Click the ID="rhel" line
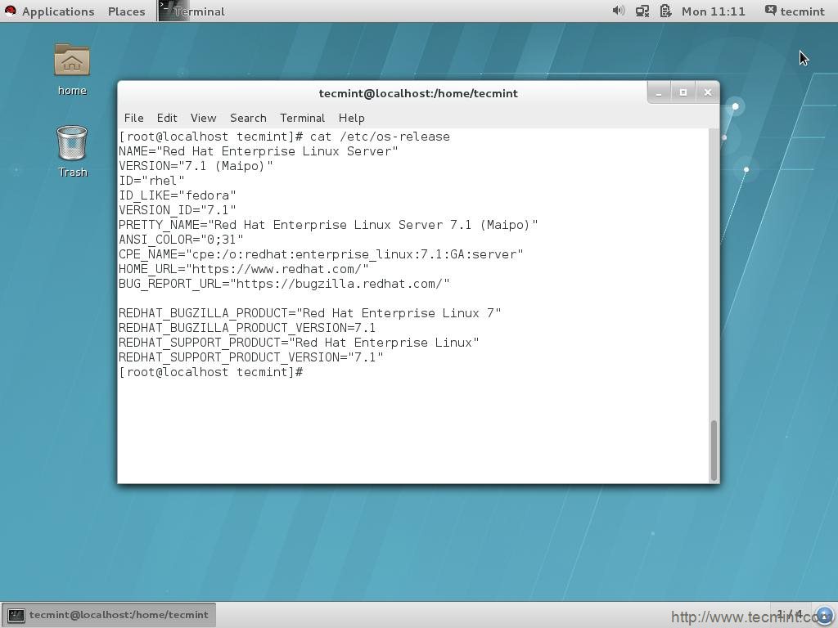The image size is (838, 628). click(151, 181)
